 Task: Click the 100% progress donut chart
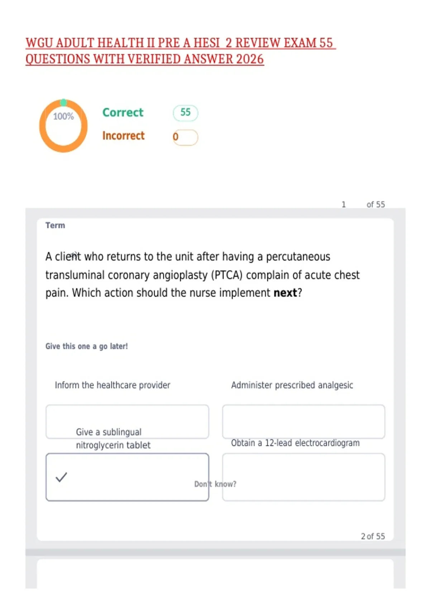pyautogui.click(x=63, y=126)
